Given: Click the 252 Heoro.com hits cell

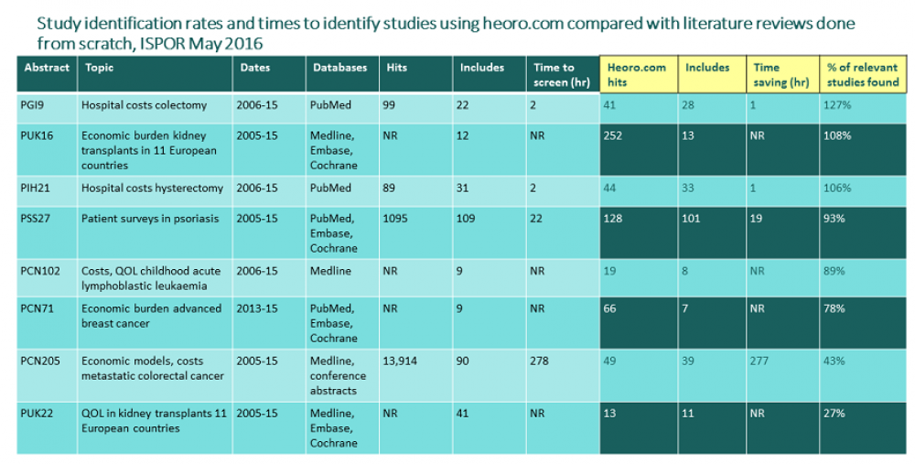Looking at the screenshot, I should [x=614, y=135].
